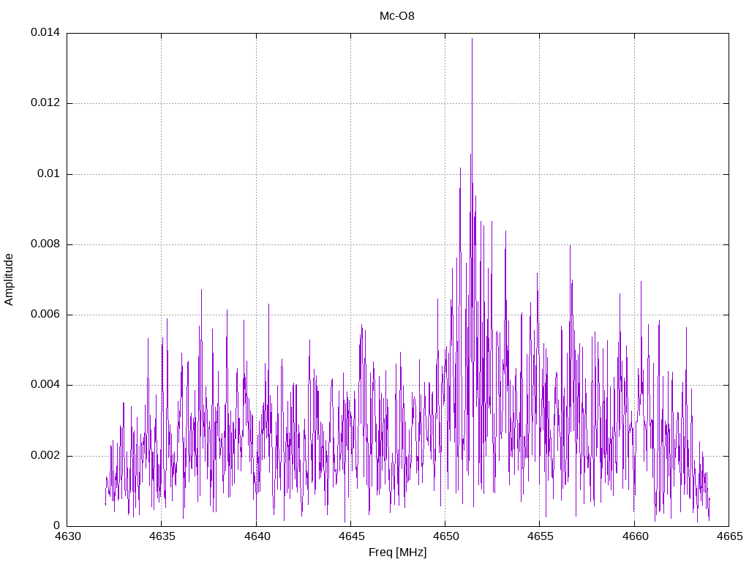Screen dimensions: 749x562
Task: Click the 0 y-axis origin label
Action: pyautogui.click(x=56, y=526)
